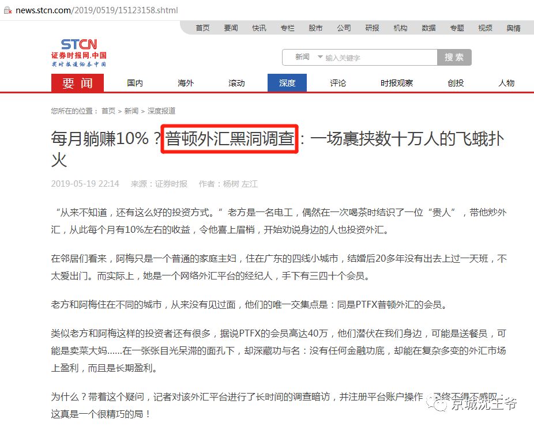Go to 快讯 in top navigation
Screen dimensions: 534x427
[x=259, y=28]
